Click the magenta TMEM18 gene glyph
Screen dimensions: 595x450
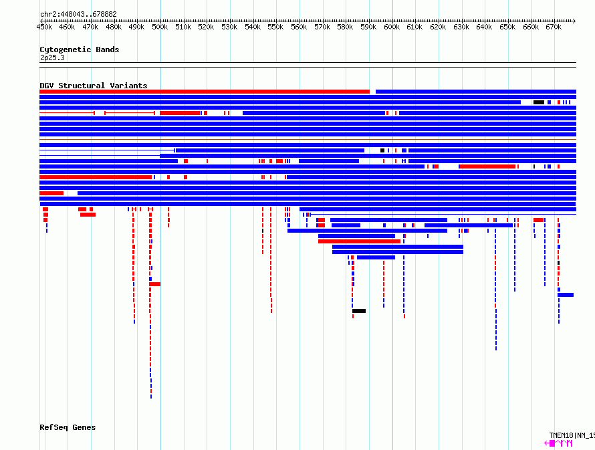coord(558,443)
